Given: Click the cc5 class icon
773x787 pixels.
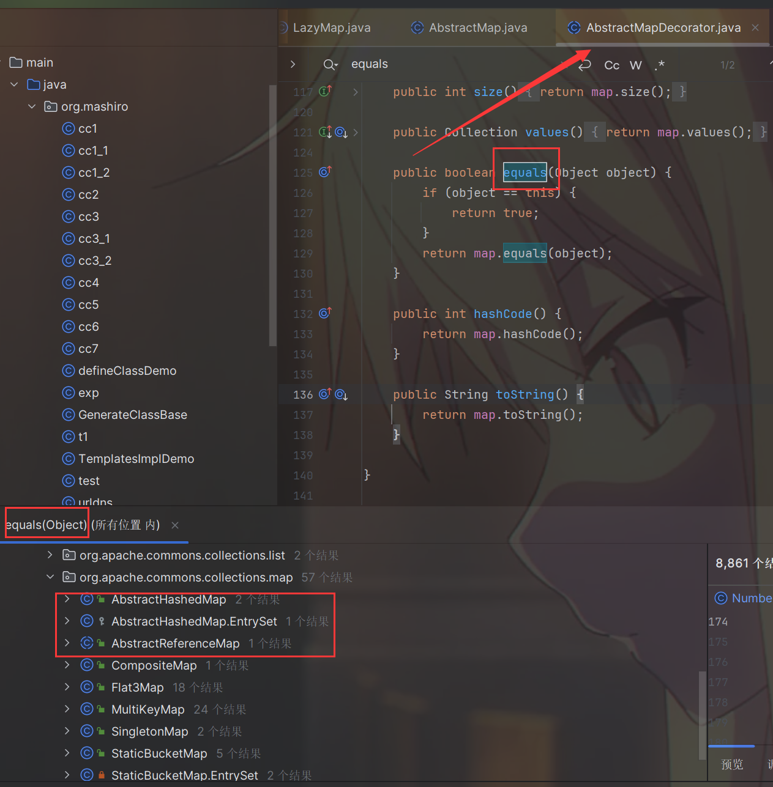Looking at the screenshot, I should click(69, 305).
